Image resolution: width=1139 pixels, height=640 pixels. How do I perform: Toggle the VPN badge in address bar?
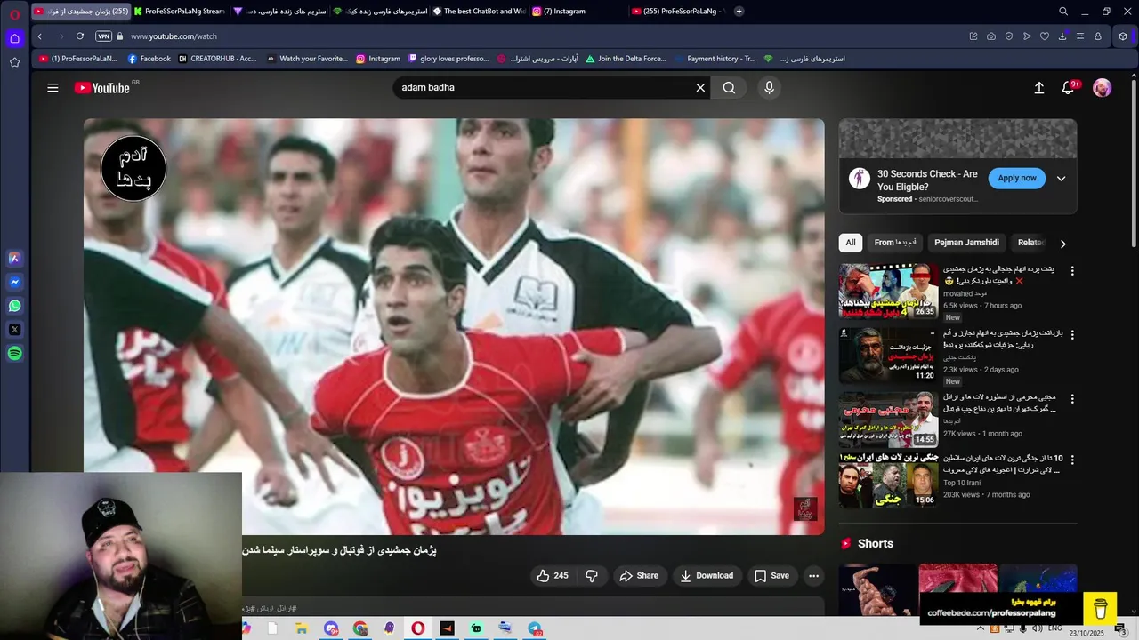(104, 36)
